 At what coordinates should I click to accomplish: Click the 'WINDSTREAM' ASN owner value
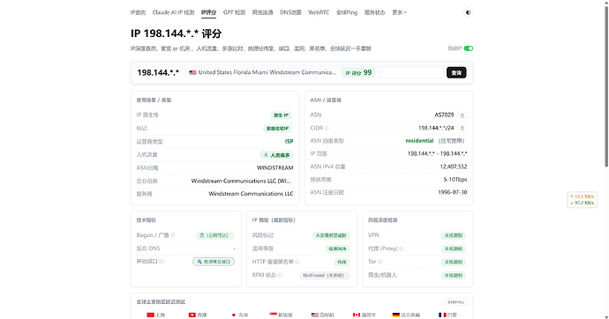[275, 167]
